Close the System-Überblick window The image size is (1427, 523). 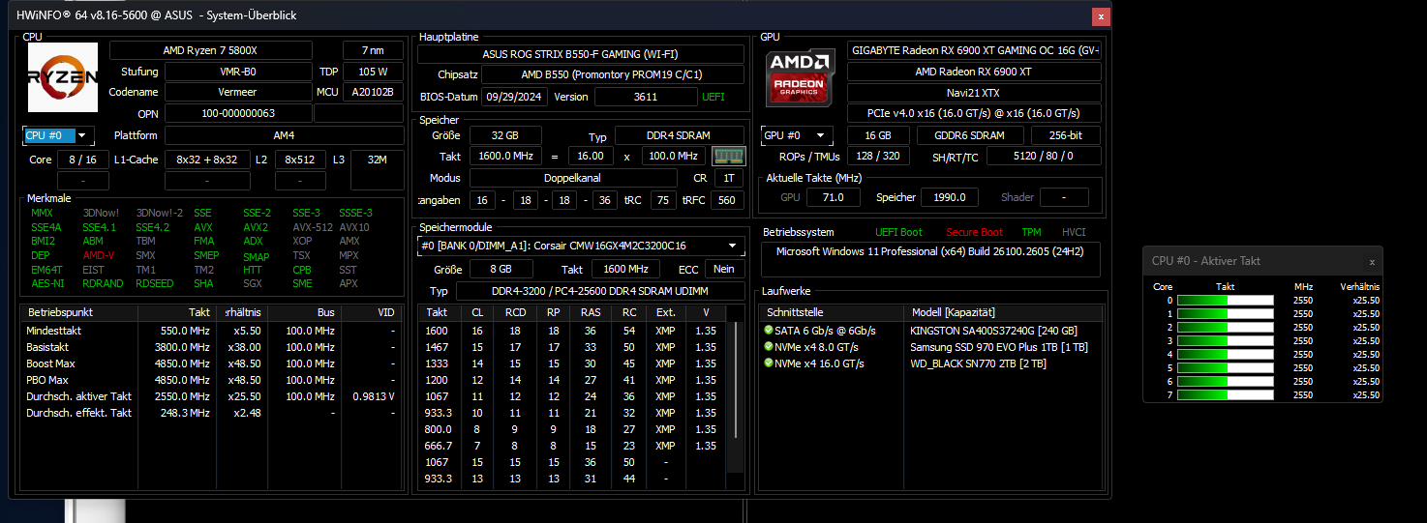click(x=1100, y=16)
